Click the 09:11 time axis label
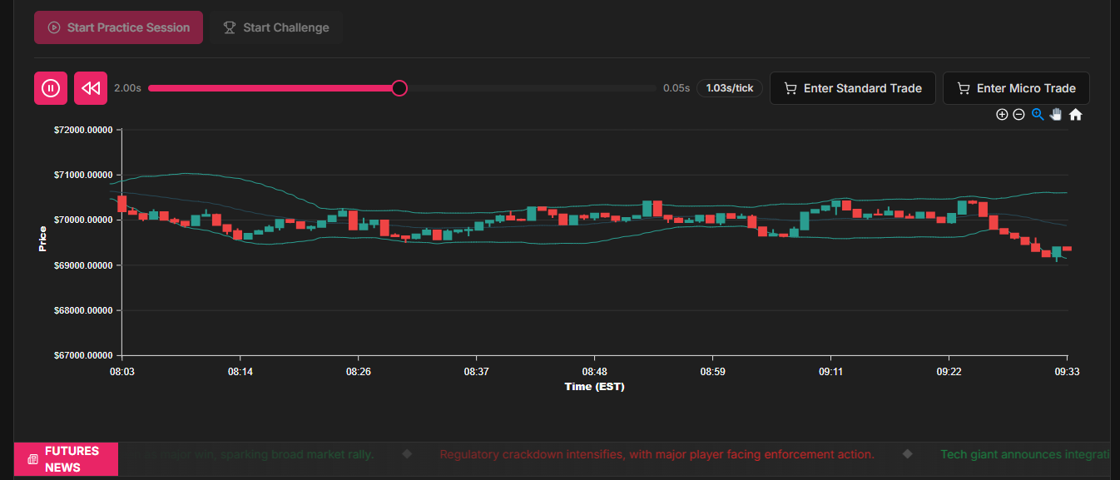The width and height of the screenshot is (1120, 480). 831,372
